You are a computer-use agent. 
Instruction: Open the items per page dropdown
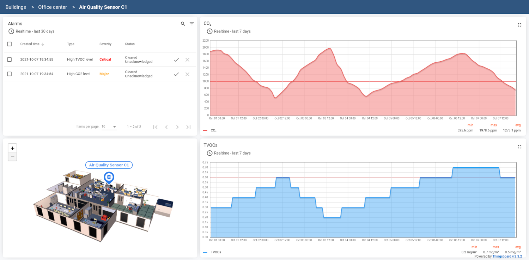[109, 127]
